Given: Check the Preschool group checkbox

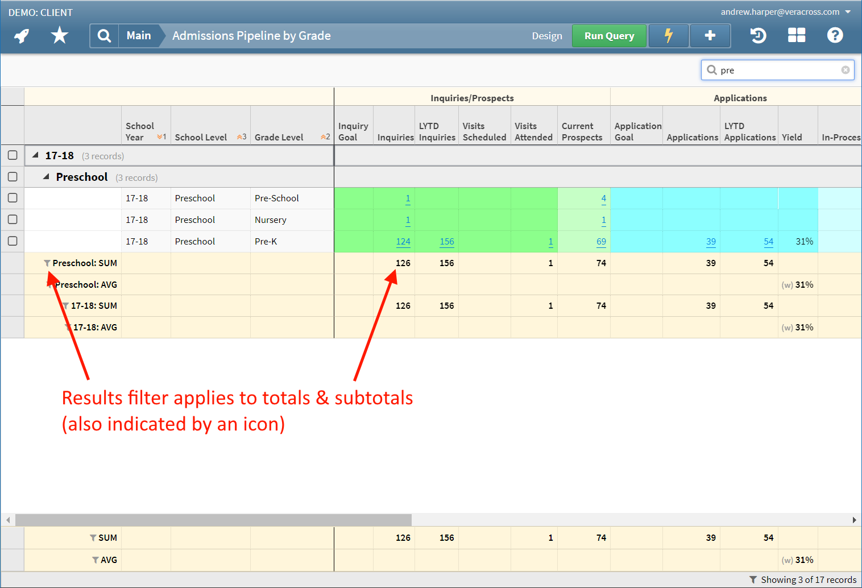Looking at the screenshot, I should 13,176.
